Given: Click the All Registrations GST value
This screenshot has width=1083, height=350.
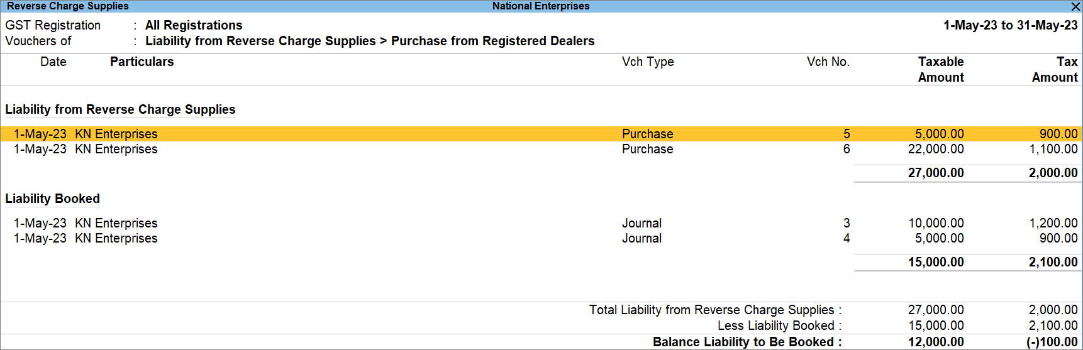Looking at the screenshot, I should click(x=194, y=25).
